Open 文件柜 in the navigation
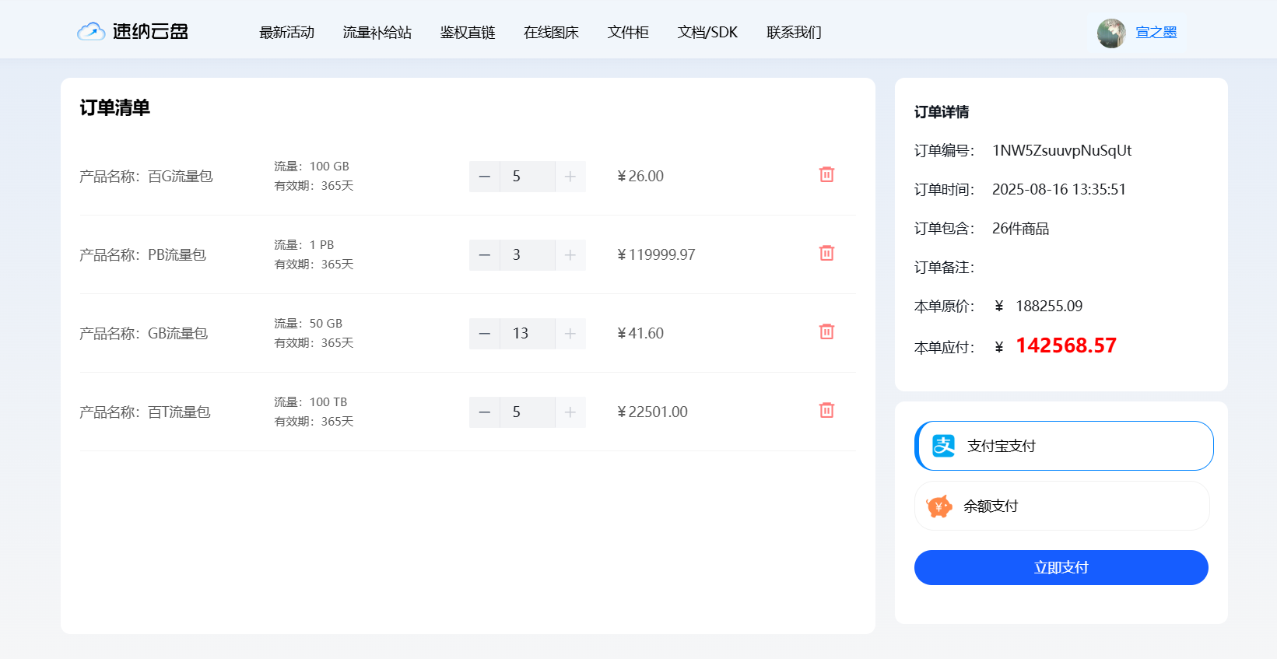1277x659 pixels. [628, 32]
